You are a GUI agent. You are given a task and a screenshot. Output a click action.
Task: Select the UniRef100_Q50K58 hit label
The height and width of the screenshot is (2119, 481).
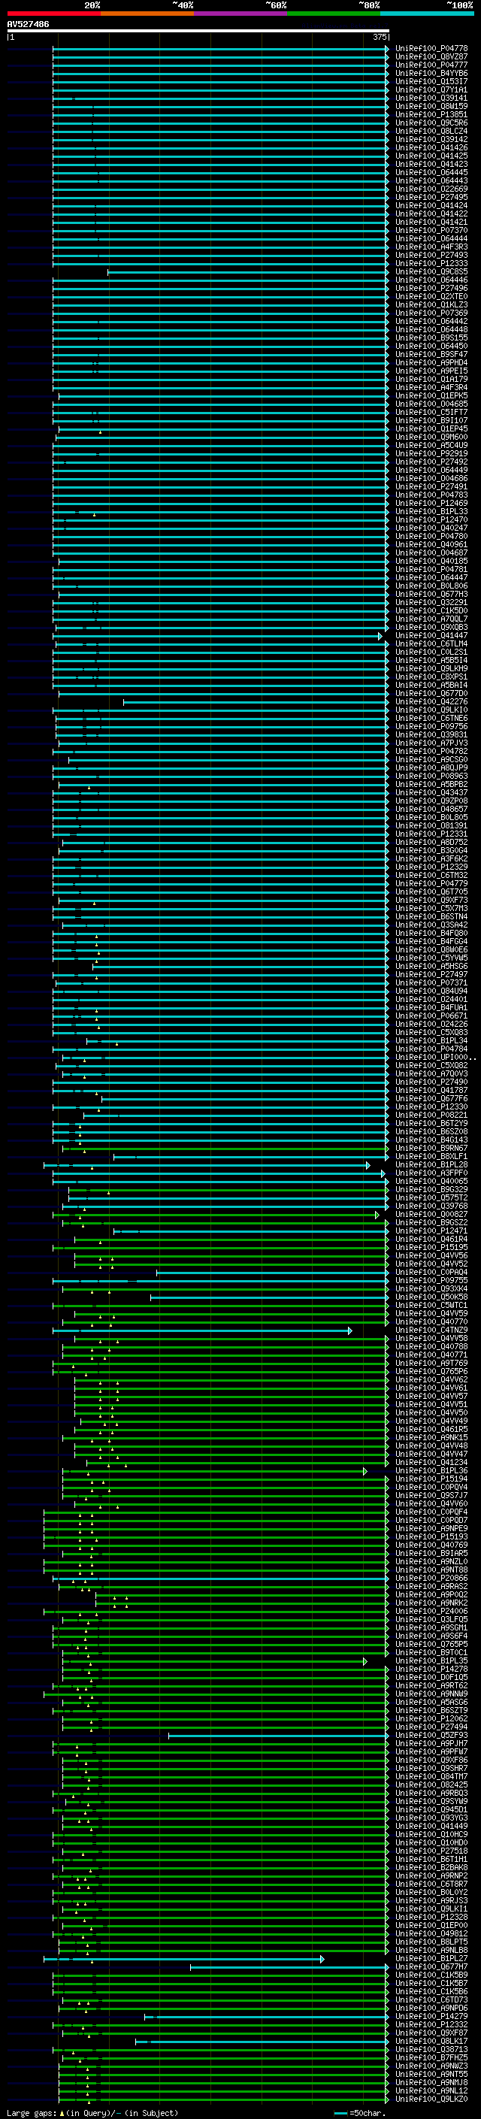pyautogui.click(x=431, y=1297)
